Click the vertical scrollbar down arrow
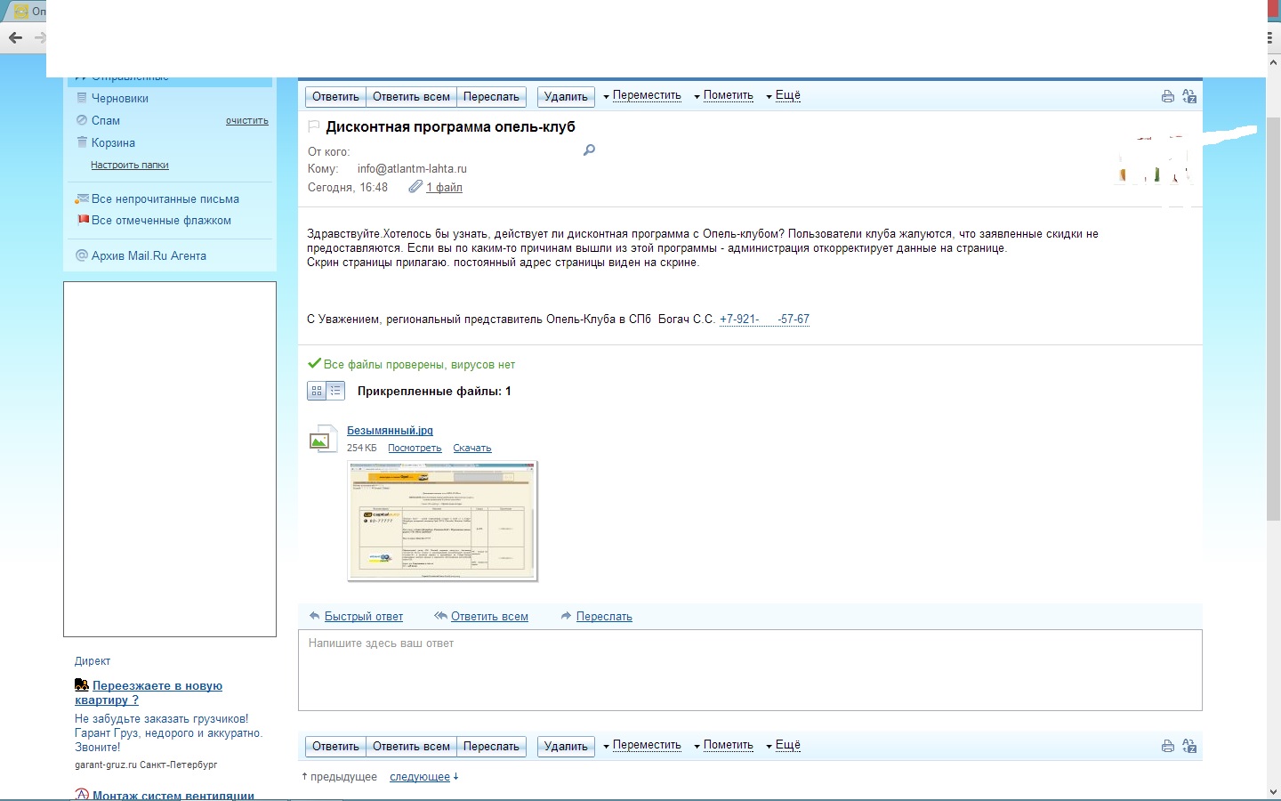This screenshot has width=1281, height=801. point(1273,791)
